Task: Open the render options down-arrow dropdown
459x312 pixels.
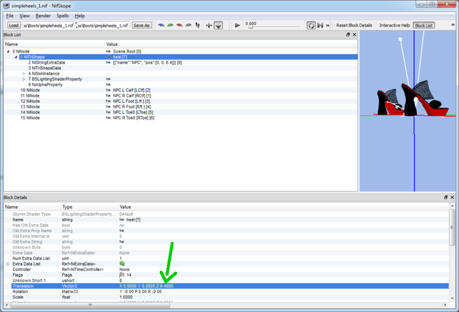Action: [218, 26]
